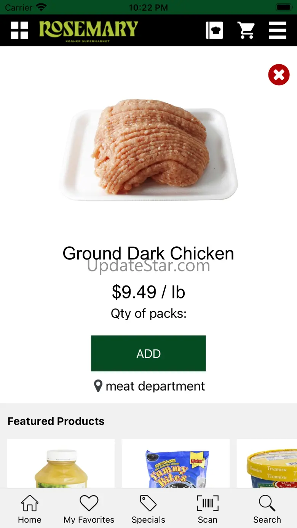Close the product detail with red X
Viewport: 297px width, 528px height.
pos(279,75)
